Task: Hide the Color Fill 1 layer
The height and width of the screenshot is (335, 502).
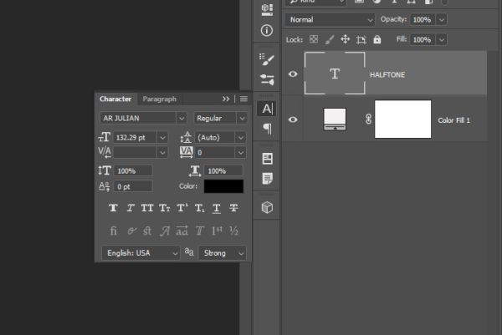Action: point(293,119)
